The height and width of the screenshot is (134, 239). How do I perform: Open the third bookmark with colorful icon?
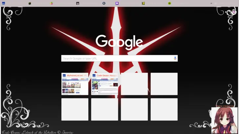click(52, 3)
